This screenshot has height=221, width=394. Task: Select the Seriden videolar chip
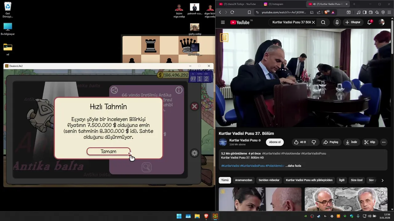click(x=269, y=180)
